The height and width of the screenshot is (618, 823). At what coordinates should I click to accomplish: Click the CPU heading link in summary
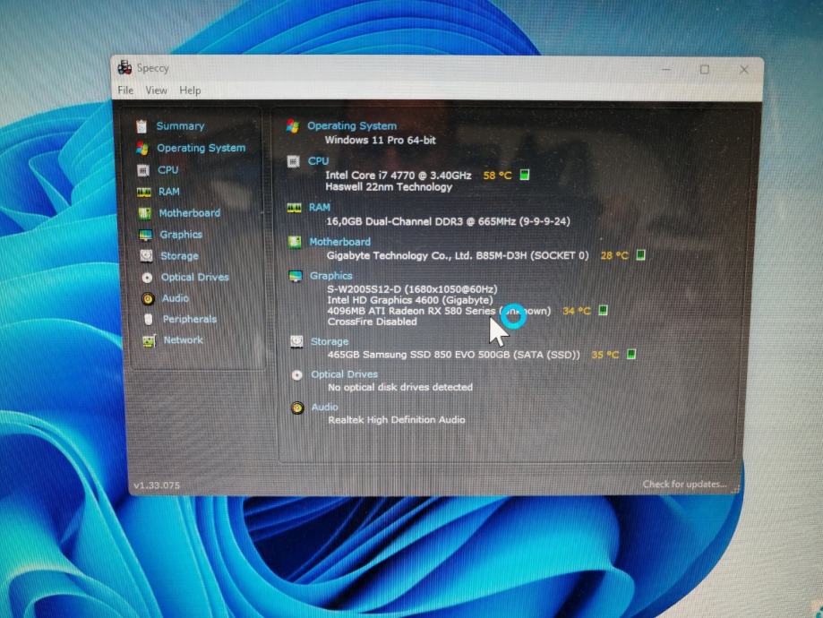coord(318,161)
